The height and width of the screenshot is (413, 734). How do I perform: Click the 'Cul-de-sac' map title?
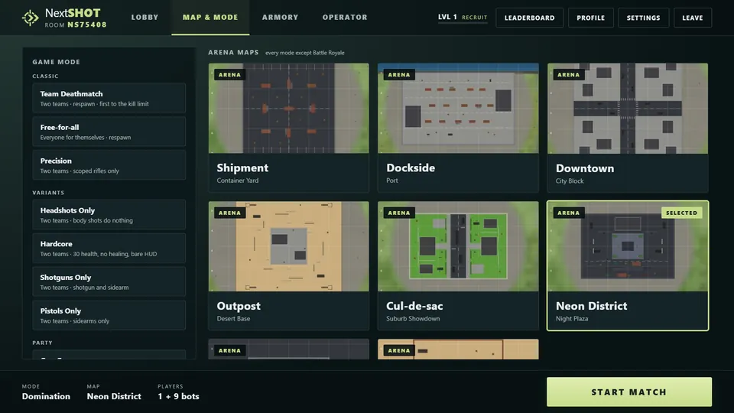tap(414, 306)
